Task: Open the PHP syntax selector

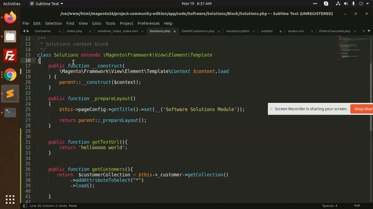Action: pyautogui.click(x=357, y=206)
